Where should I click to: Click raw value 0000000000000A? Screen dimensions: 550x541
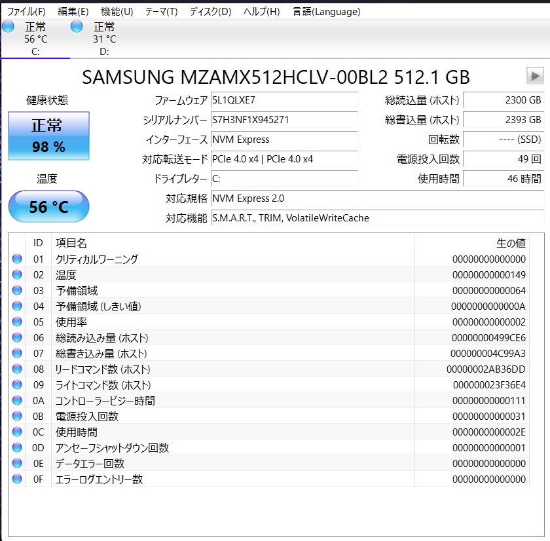click(488, 307)
